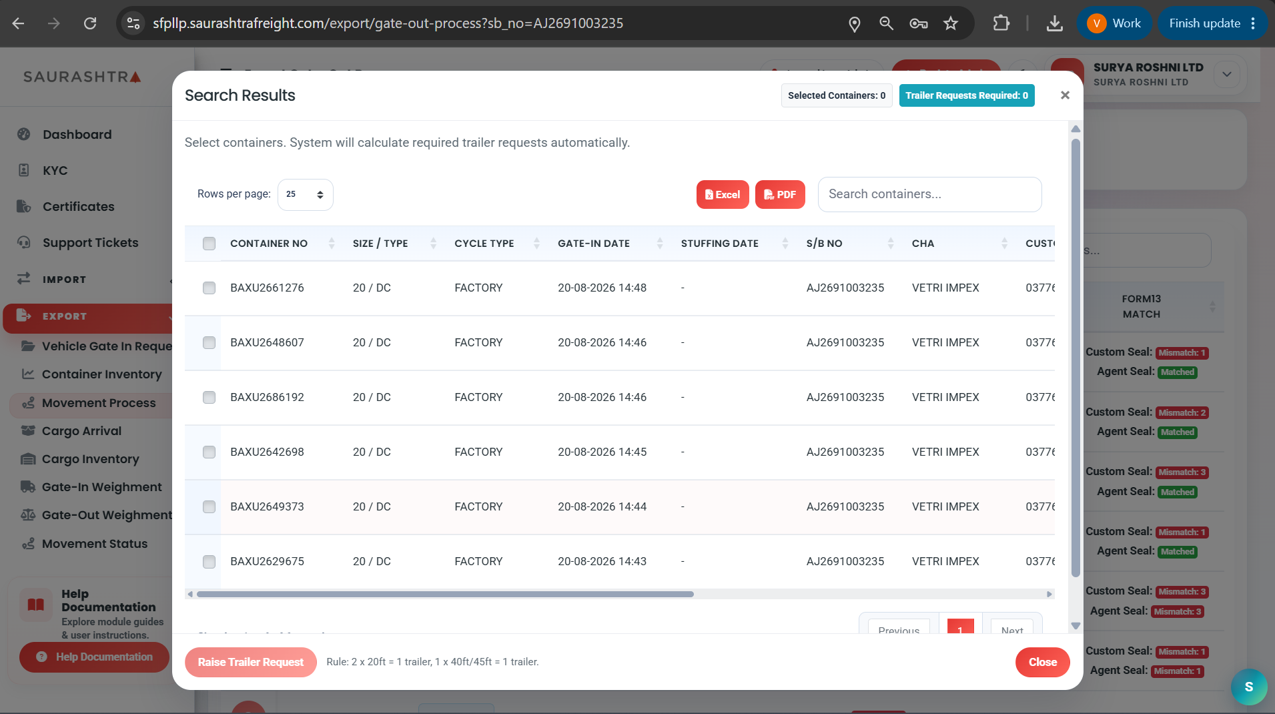Image resolution: width=1275 pixels, height=714 pixels.
Task: Click the Container Inventory chart icon
Action: 28,374
